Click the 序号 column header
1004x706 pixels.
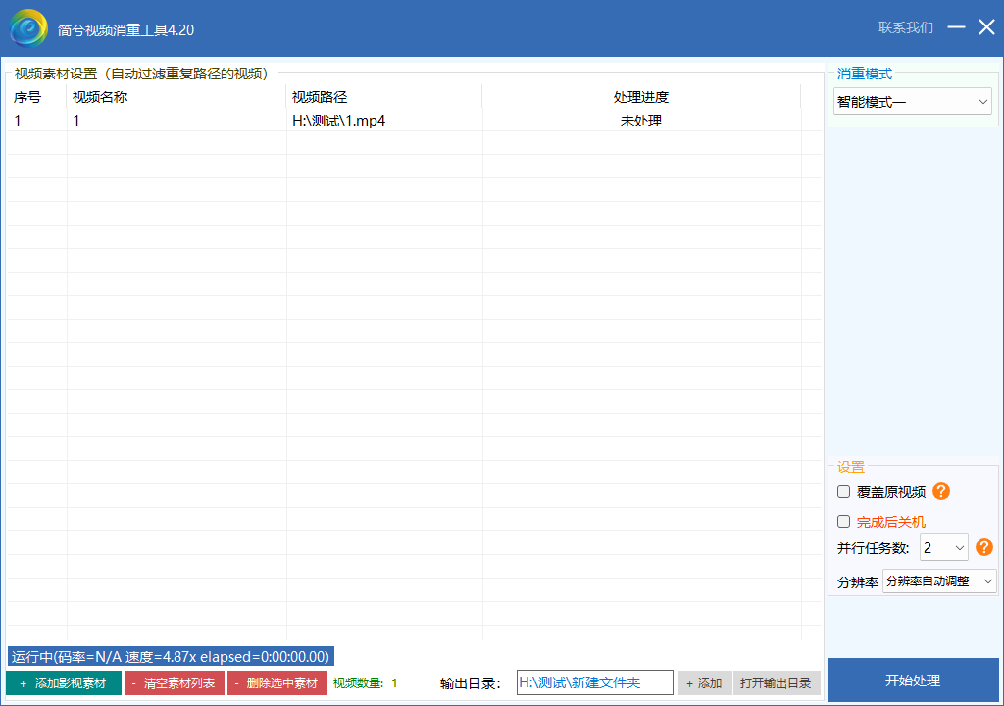(x=36, y=97)
